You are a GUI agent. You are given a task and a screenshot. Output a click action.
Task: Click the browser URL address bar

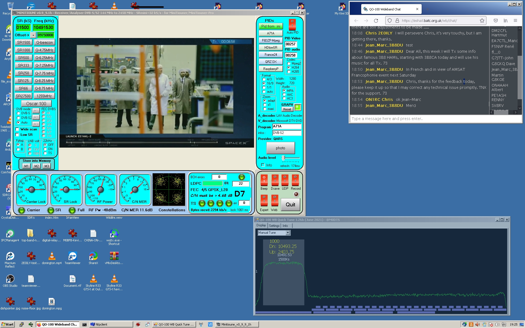tap(436, 20)
